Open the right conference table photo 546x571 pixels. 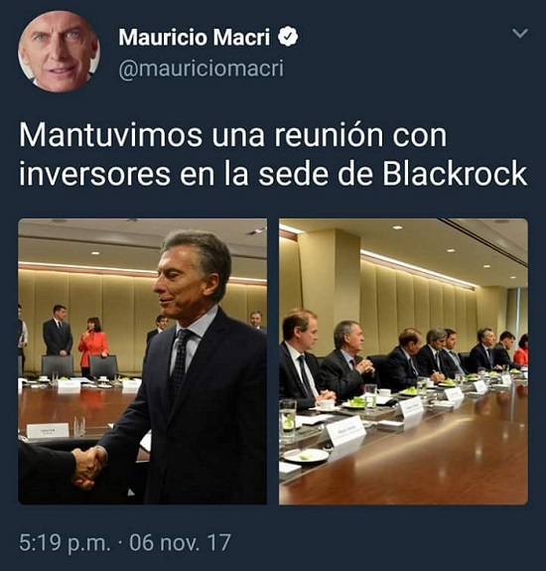tap(403, 361)
